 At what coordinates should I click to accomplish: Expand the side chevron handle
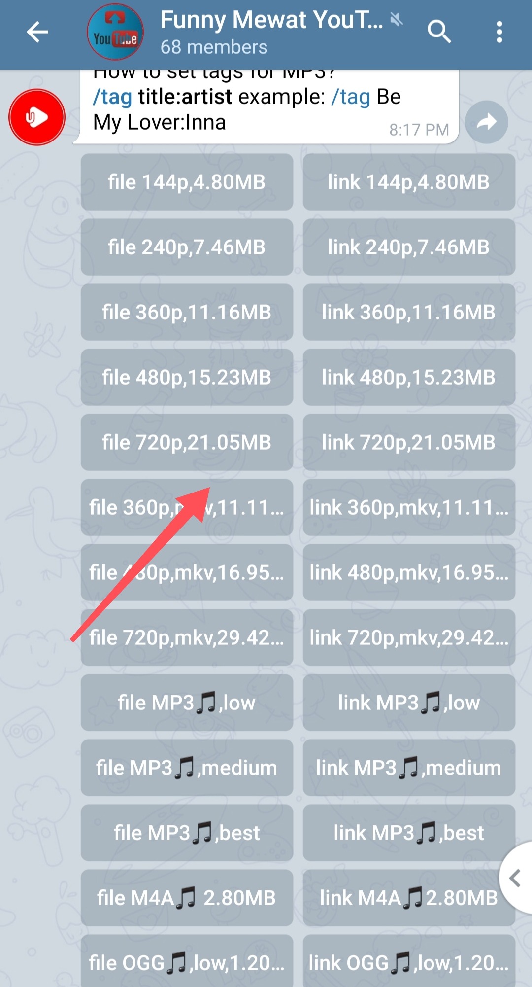pos(516,878)
